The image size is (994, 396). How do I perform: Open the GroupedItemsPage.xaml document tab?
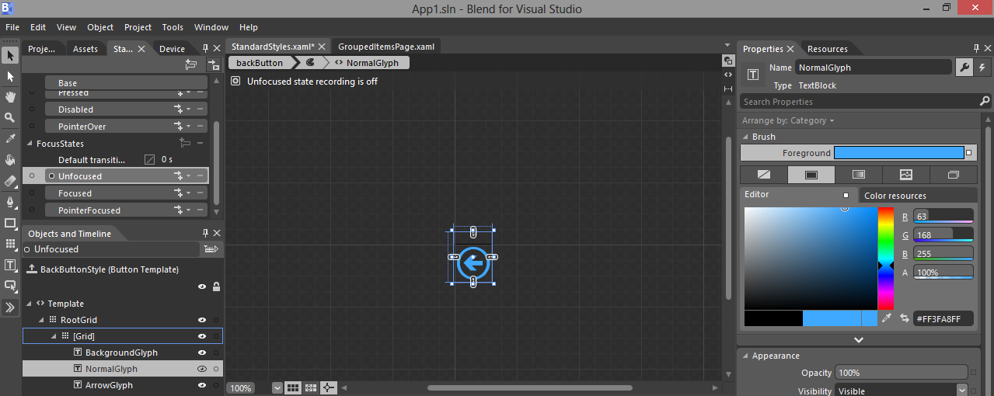(x=385, y=47)
